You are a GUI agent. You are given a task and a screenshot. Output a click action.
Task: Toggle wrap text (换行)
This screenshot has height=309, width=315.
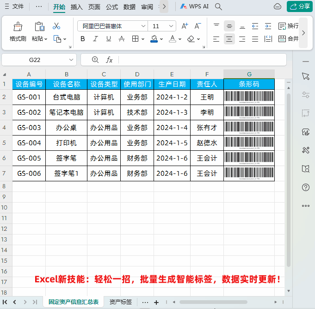click(x=288, y=26)
